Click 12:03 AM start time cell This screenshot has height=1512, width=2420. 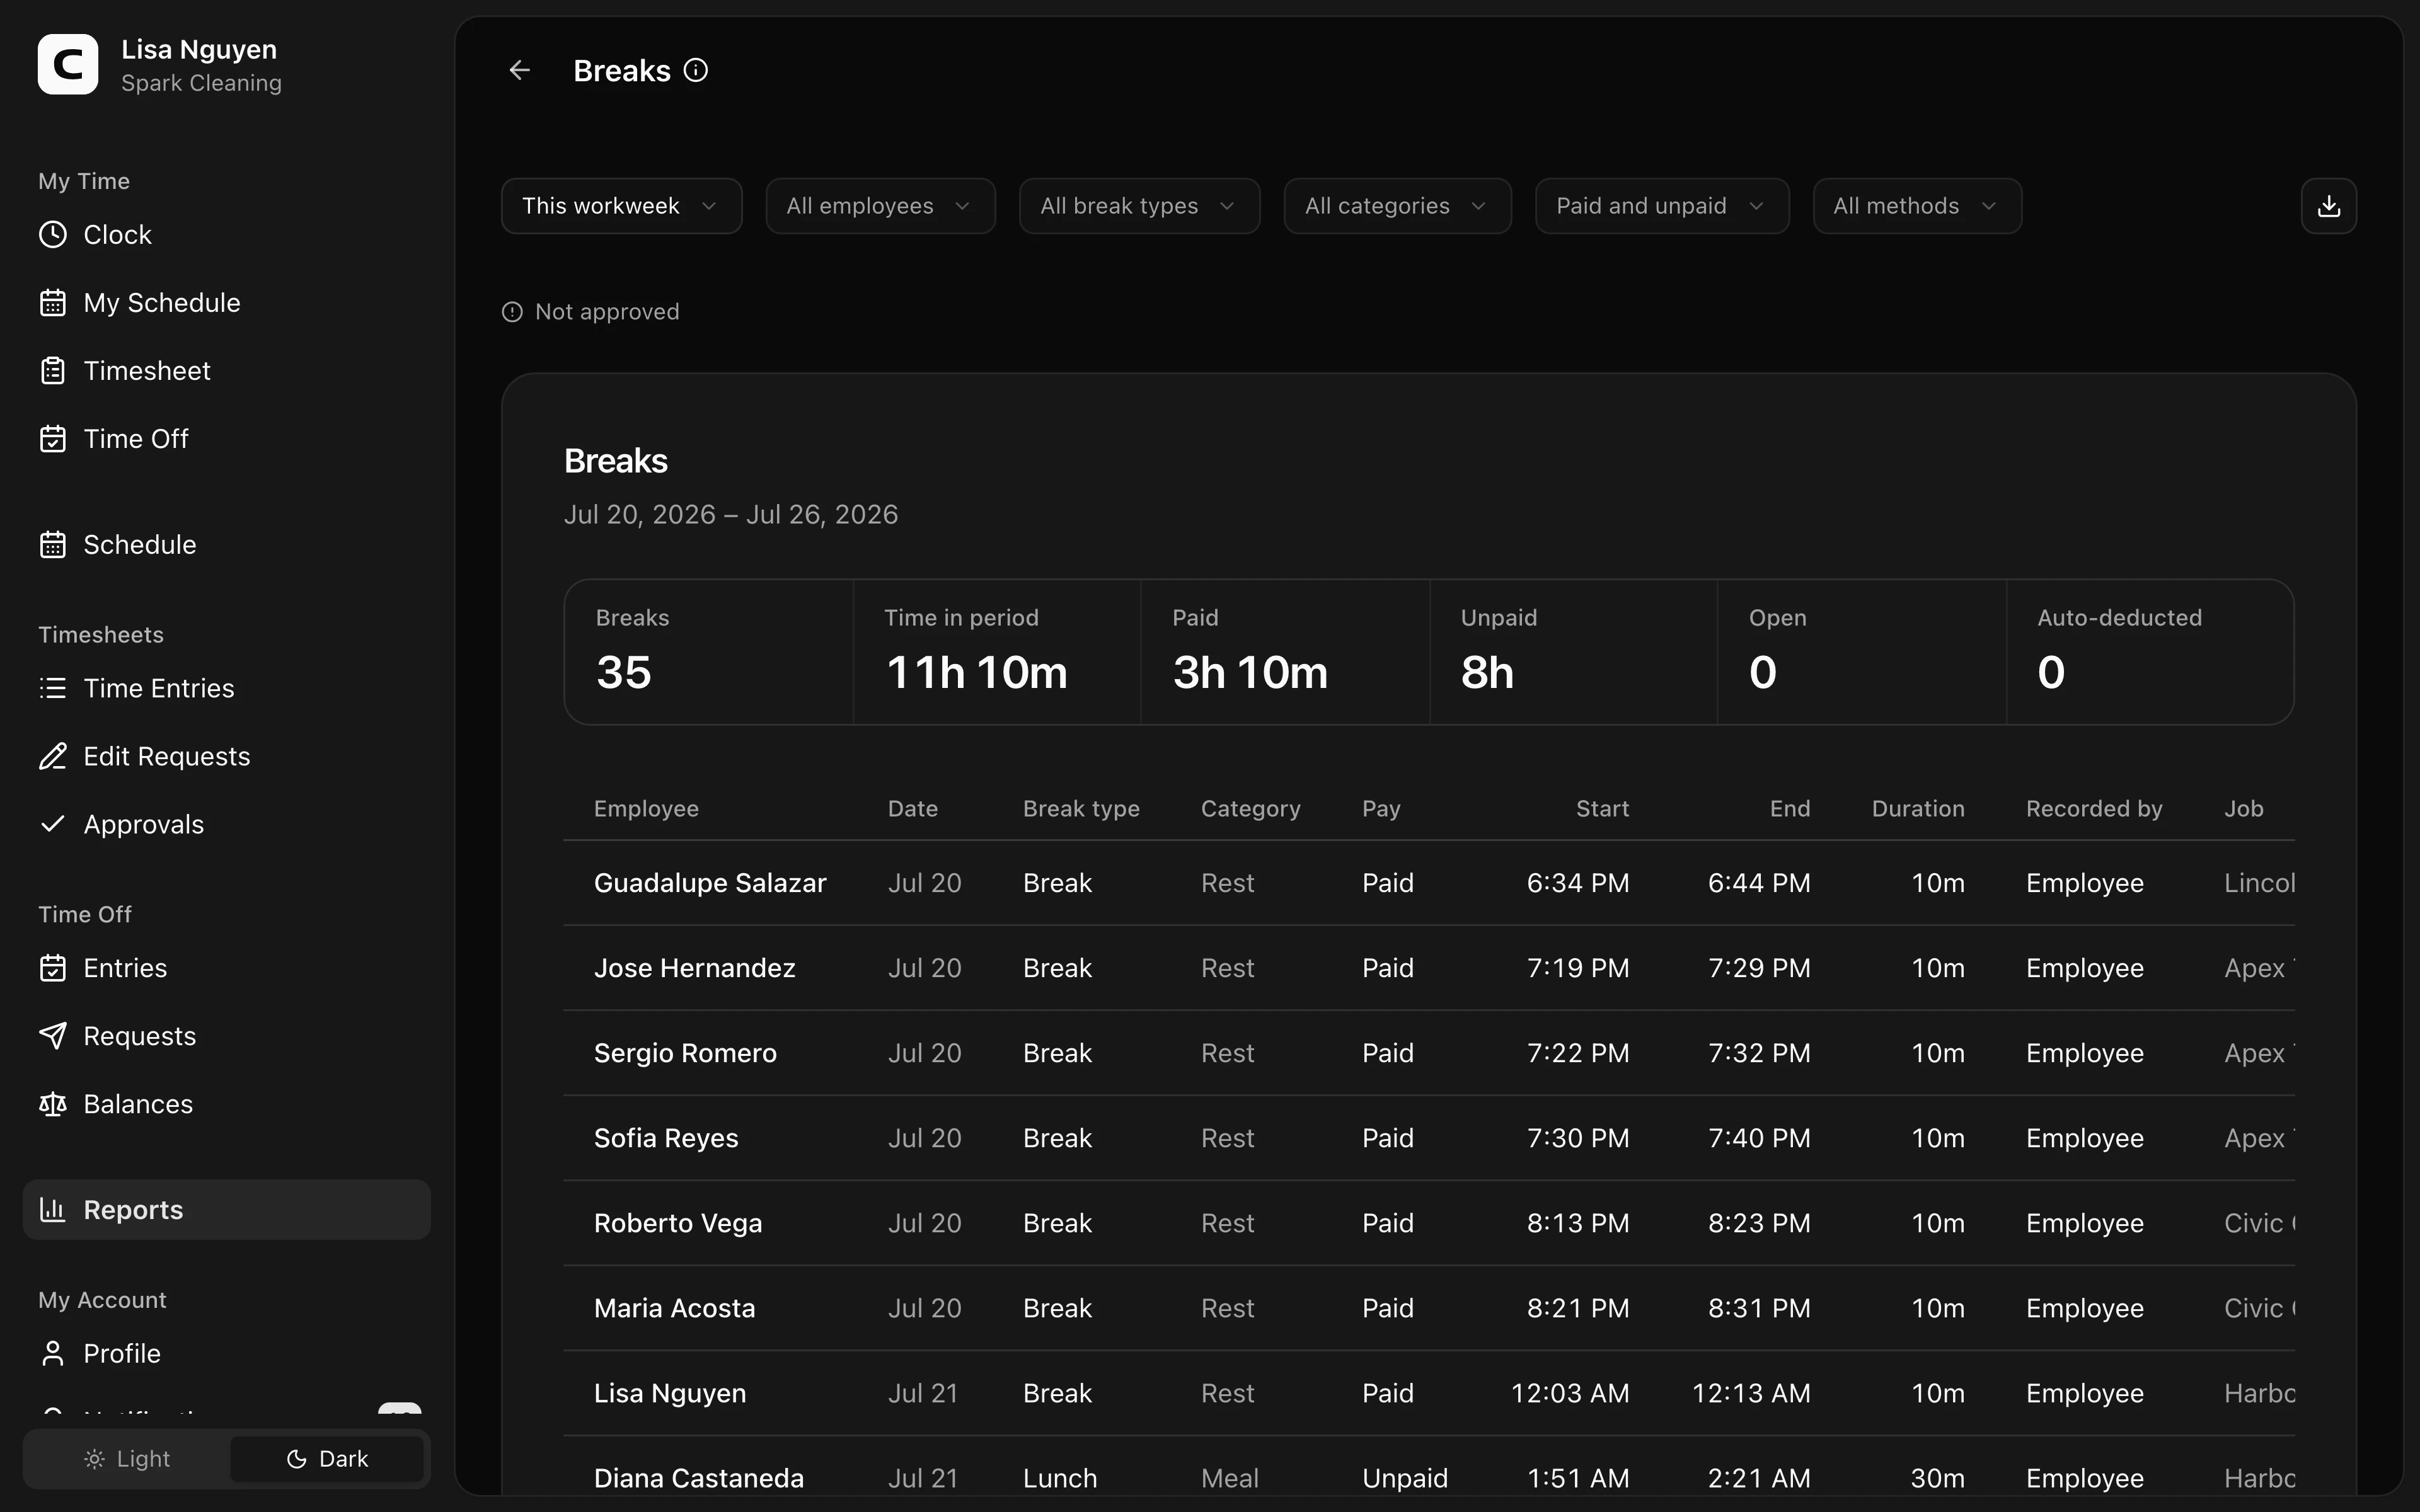point(1570,1393)
